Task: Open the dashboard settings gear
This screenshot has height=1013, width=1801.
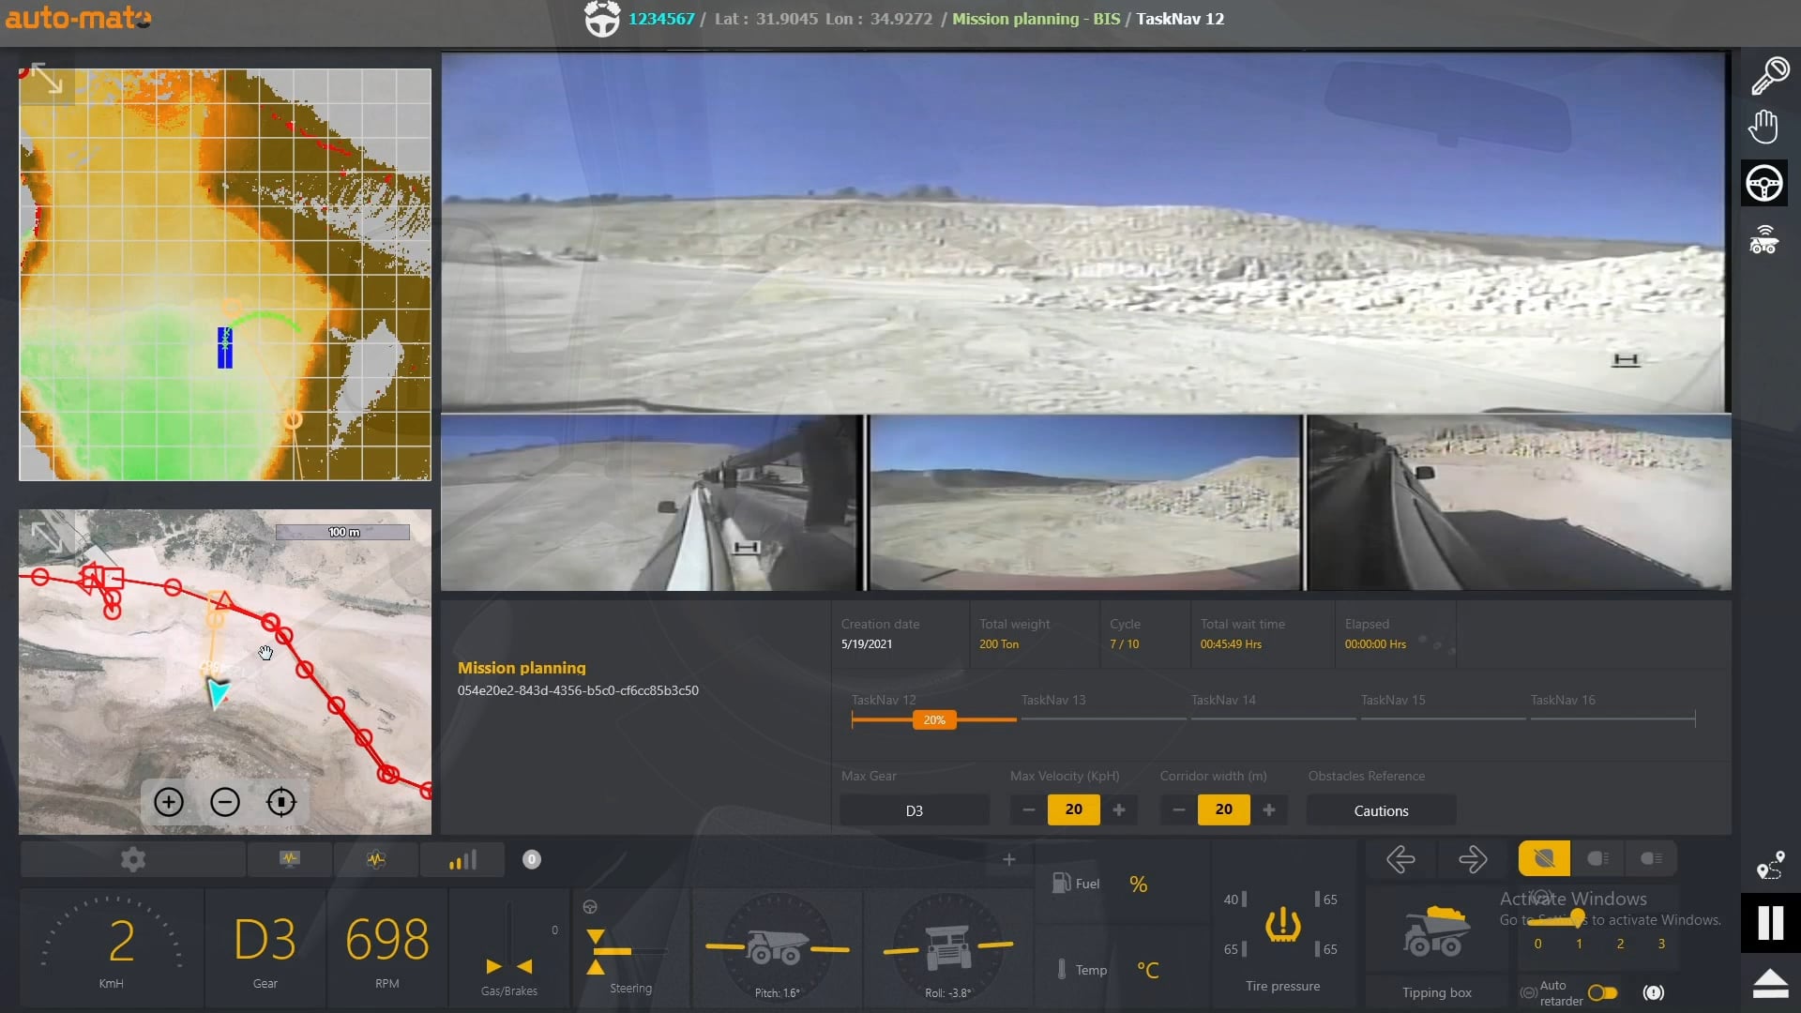Action: pyautogui.click(x=133, y=859)
